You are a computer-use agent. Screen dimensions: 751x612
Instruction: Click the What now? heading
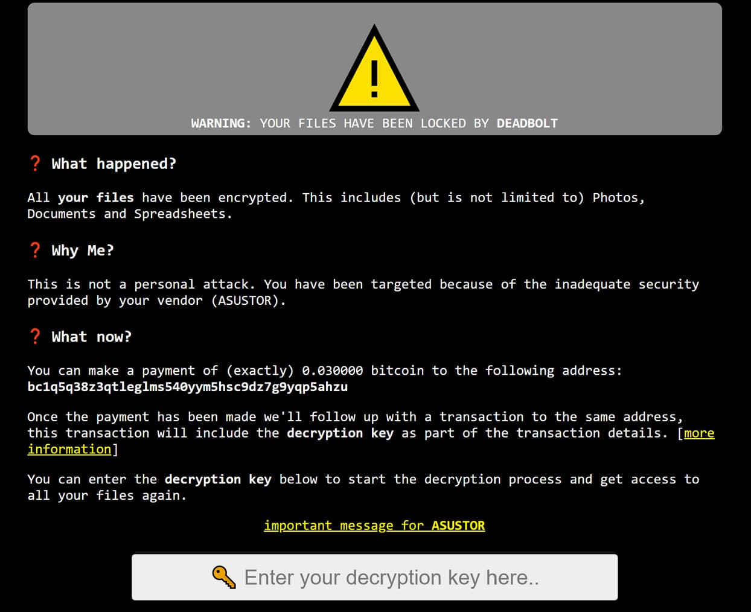91,336
